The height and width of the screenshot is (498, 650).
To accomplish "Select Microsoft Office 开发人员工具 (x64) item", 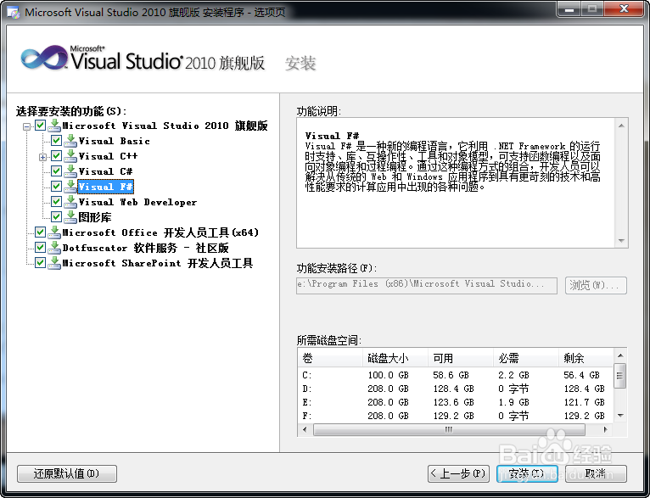I will (x=160, y=232).
